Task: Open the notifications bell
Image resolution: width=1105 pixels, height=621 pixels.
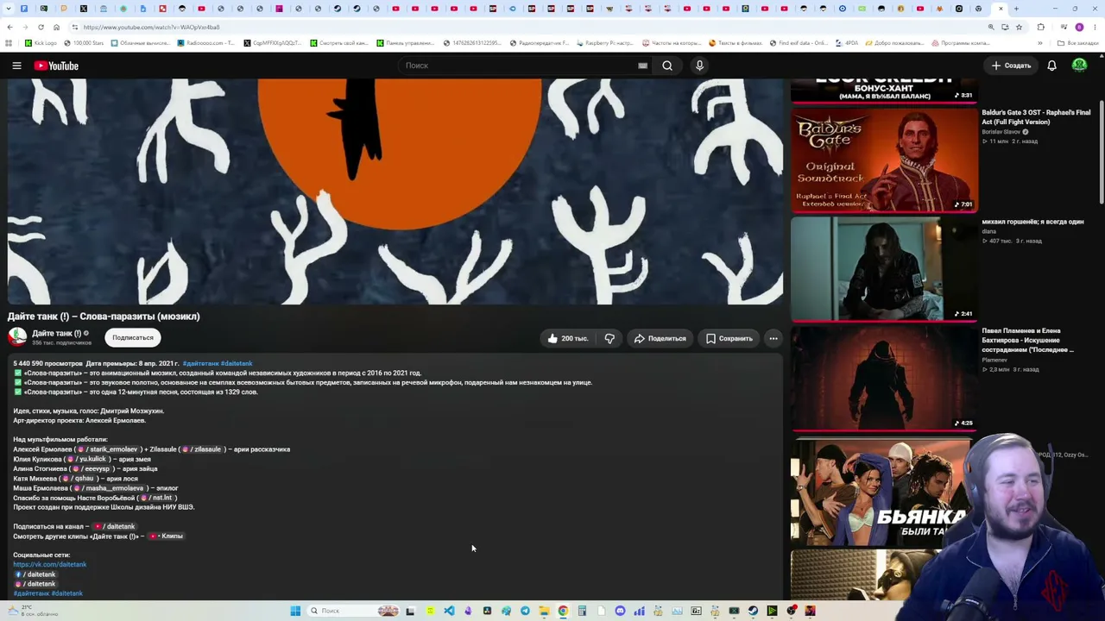Action: tap(1051, 66)
